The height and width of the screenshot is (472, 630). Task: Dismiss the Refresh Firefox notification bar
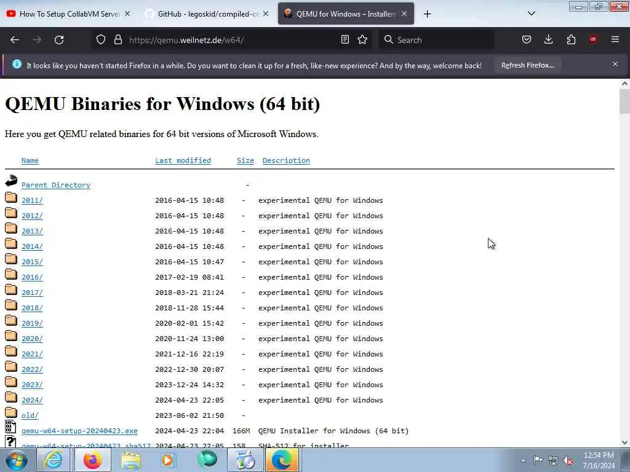[615, 64]
